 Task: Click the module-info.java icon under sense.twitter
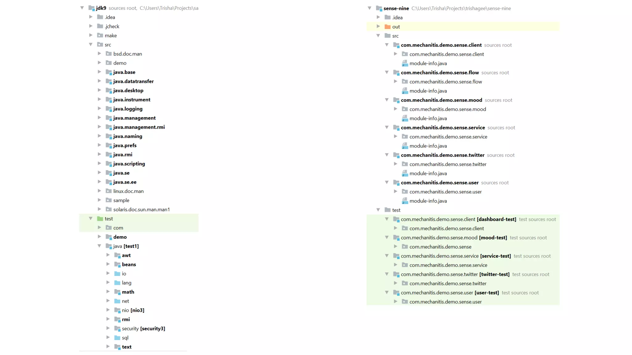[x=405, y=173]
